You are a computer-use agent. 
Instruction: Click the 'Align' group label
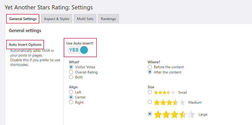point(73,87)
